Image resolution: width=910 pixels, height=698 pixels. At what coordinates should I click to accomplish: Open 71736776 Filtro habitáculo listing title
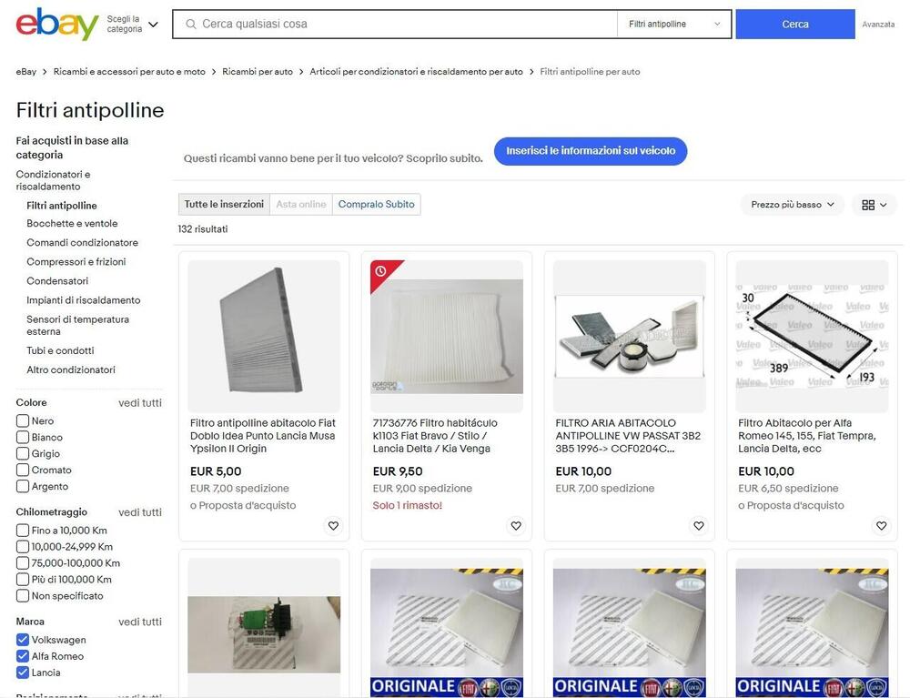click(x=435, y=436)
